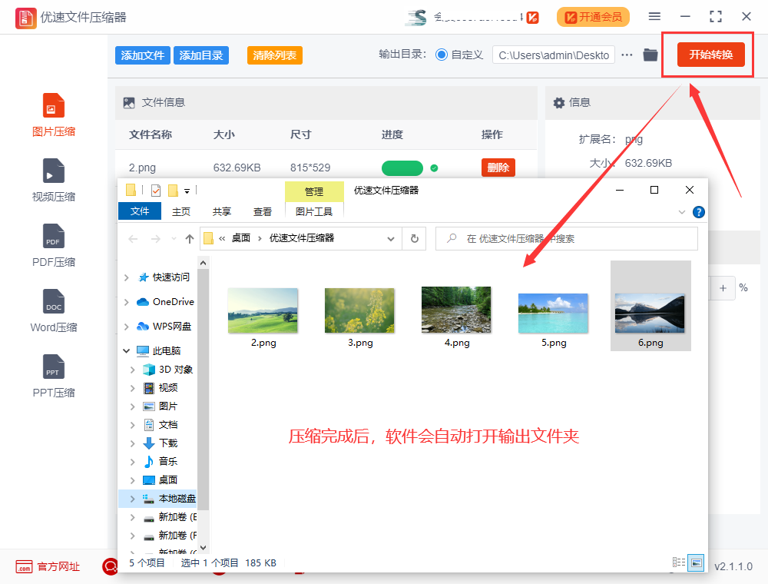The image size is (768, 584).
Task: Clear the list with 清除列表
Action: click(274, 55)
